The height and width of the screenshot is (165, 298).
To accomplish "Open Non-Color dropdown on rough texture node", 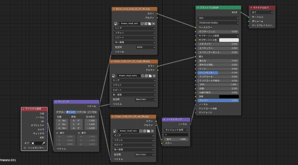I will click(146, 99).
